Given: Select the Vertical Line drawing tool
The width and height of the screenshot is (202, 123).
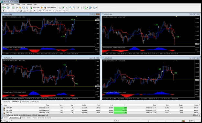Looking at the screenshot, I should [x=11, y=11].
